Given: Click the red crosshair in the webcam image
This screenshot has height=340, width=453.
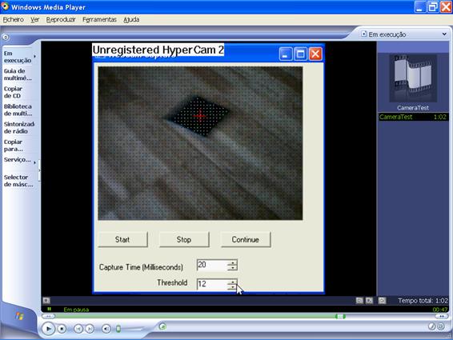Looking at the screenshot, I should point(200,116).
